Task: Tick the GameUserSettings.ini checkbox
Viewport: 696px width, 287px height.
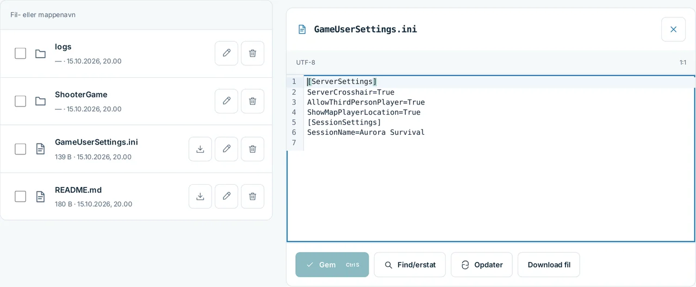Action: pyautogui.click(x=20, y=149)
